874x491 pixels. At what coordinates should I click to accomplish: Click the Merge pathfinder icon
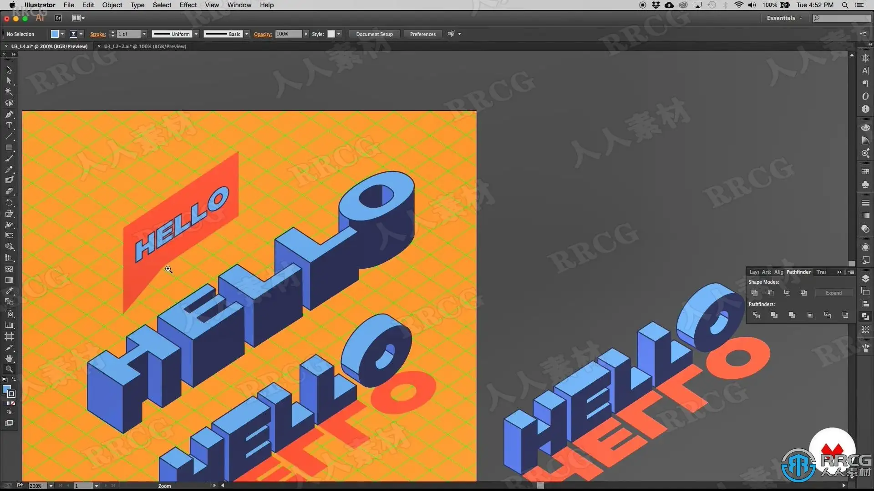[792, 315]
